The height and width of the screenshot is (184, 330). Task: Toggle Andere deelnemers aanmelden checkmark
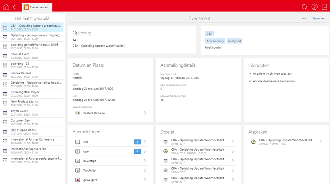click(x=250, y=81)
